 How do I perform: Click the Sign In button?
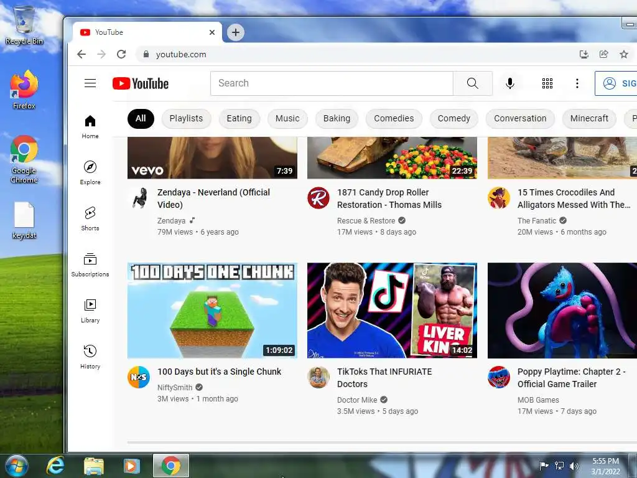click(x=616, y=83)
